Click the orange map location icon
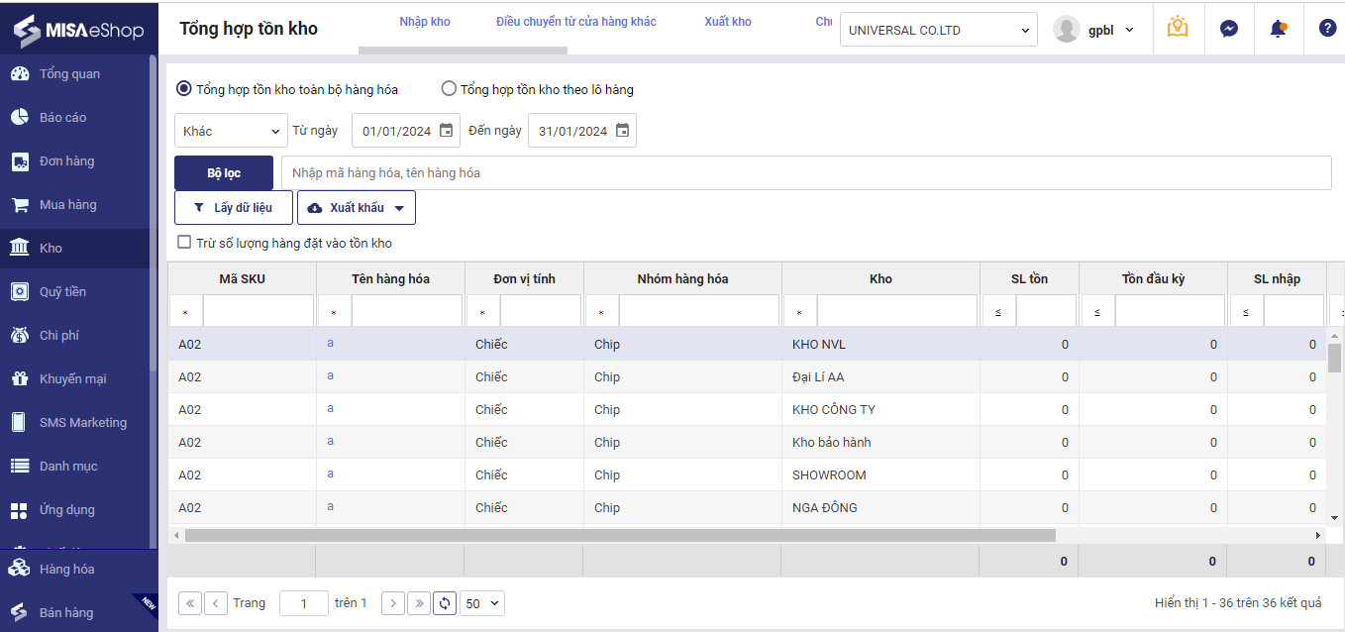1345x632 pixels. pyautogui.click(x=1177, y=28)
